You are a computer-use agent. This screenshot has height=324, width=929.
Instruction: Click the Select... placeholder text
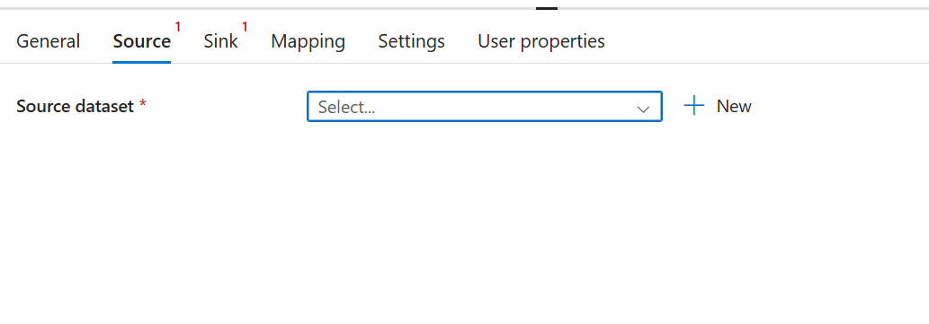click(346, 107)
